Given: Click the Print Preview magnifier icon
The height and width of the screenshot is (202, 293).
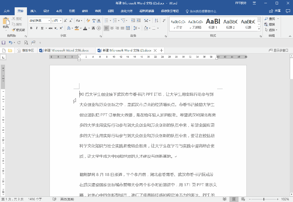Looking at the screenshot, I should (26, 42).
